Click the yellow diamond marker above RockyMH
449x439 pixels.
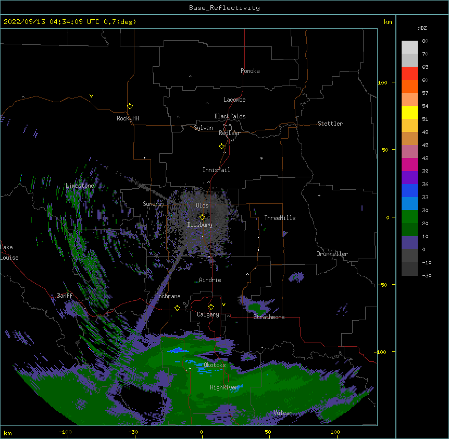click(130, 106)
